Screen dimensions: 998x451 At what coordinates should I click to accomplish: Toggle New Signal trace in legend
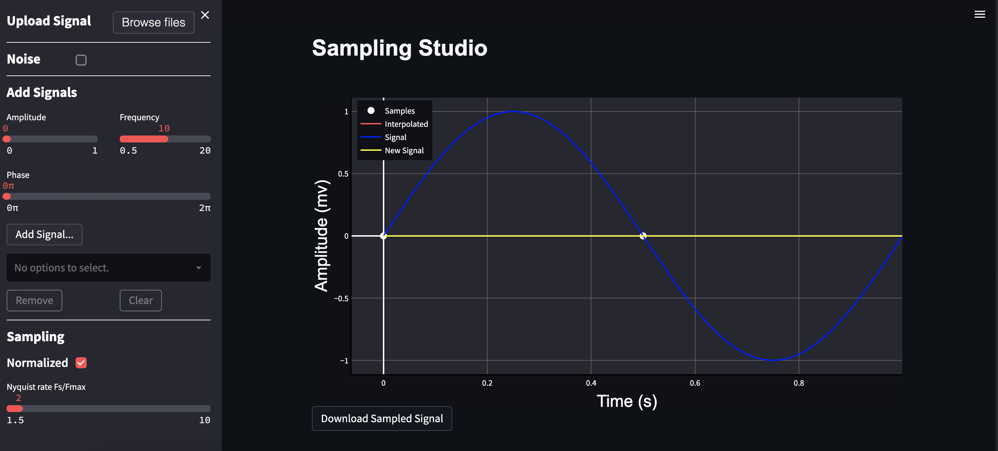(404, 150)
